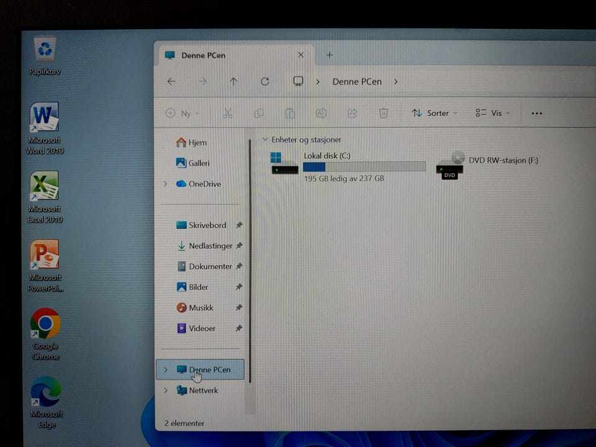The image size is (596, 447).
Task: Add a new tab with plus button
Action: pos(330,55)
